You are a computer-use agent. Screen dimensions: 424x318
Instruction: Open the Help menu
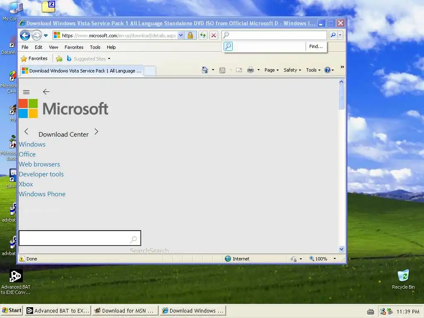coord(111,47)
